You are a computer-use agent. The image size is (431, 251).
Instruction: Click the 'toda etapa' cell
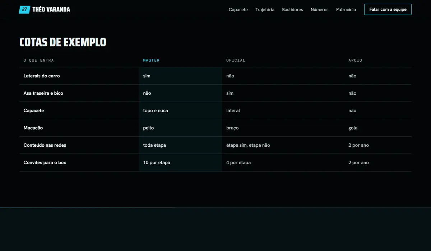click(180, 145)
